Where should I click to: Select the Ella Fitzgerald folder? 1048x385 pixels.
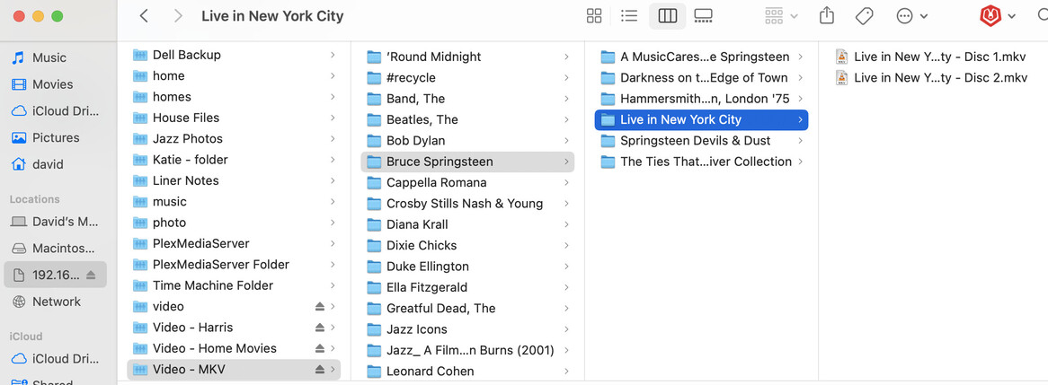(426, 287)
